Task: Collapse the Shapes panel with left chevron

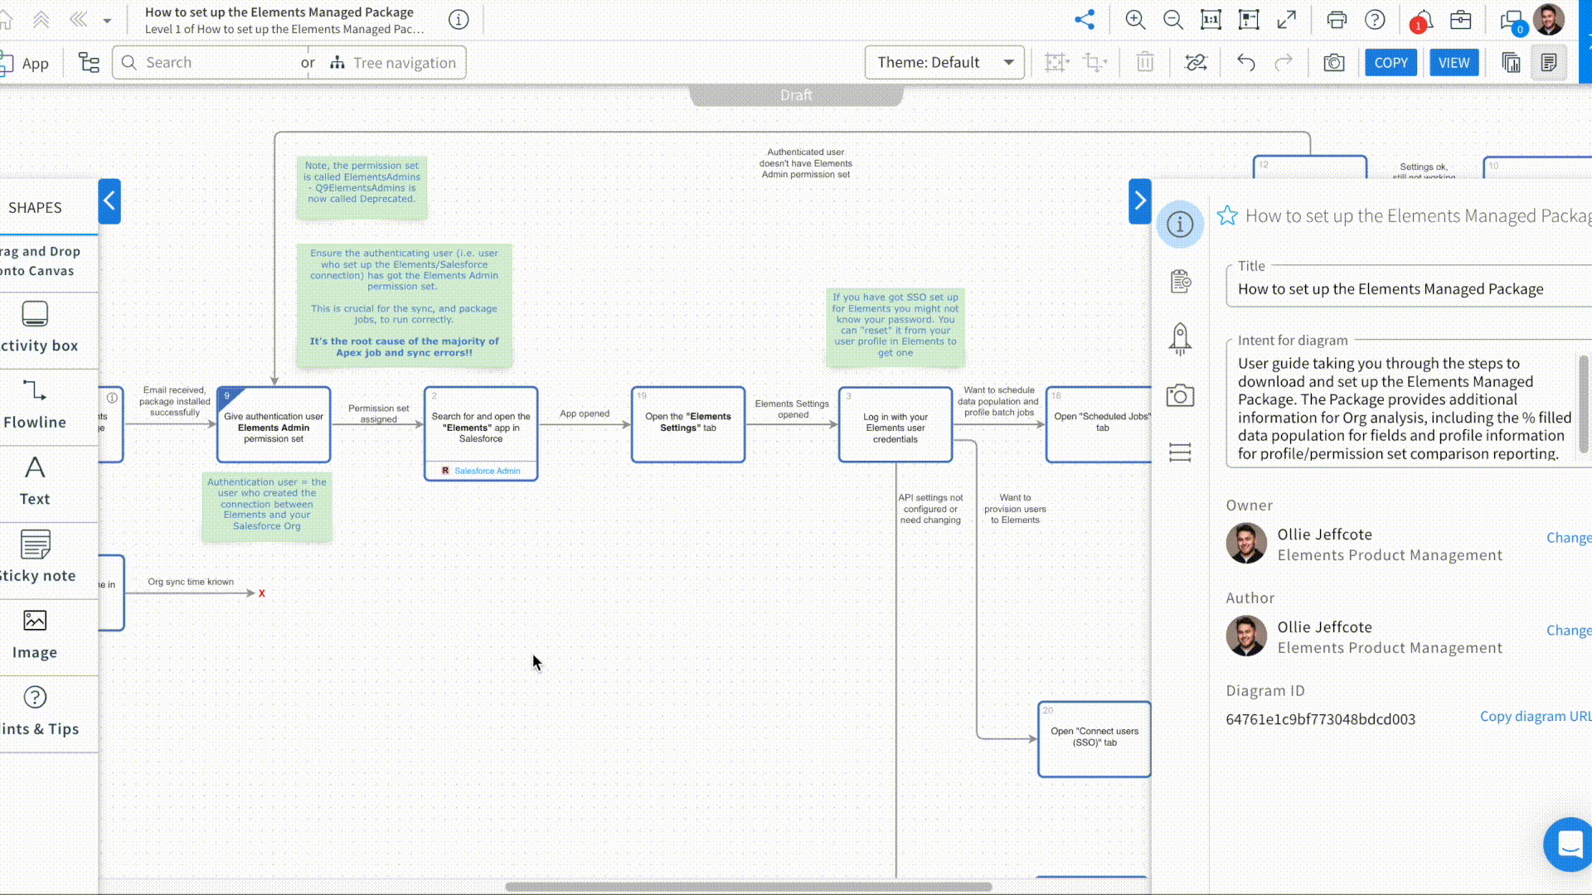Action: (109, 201)
